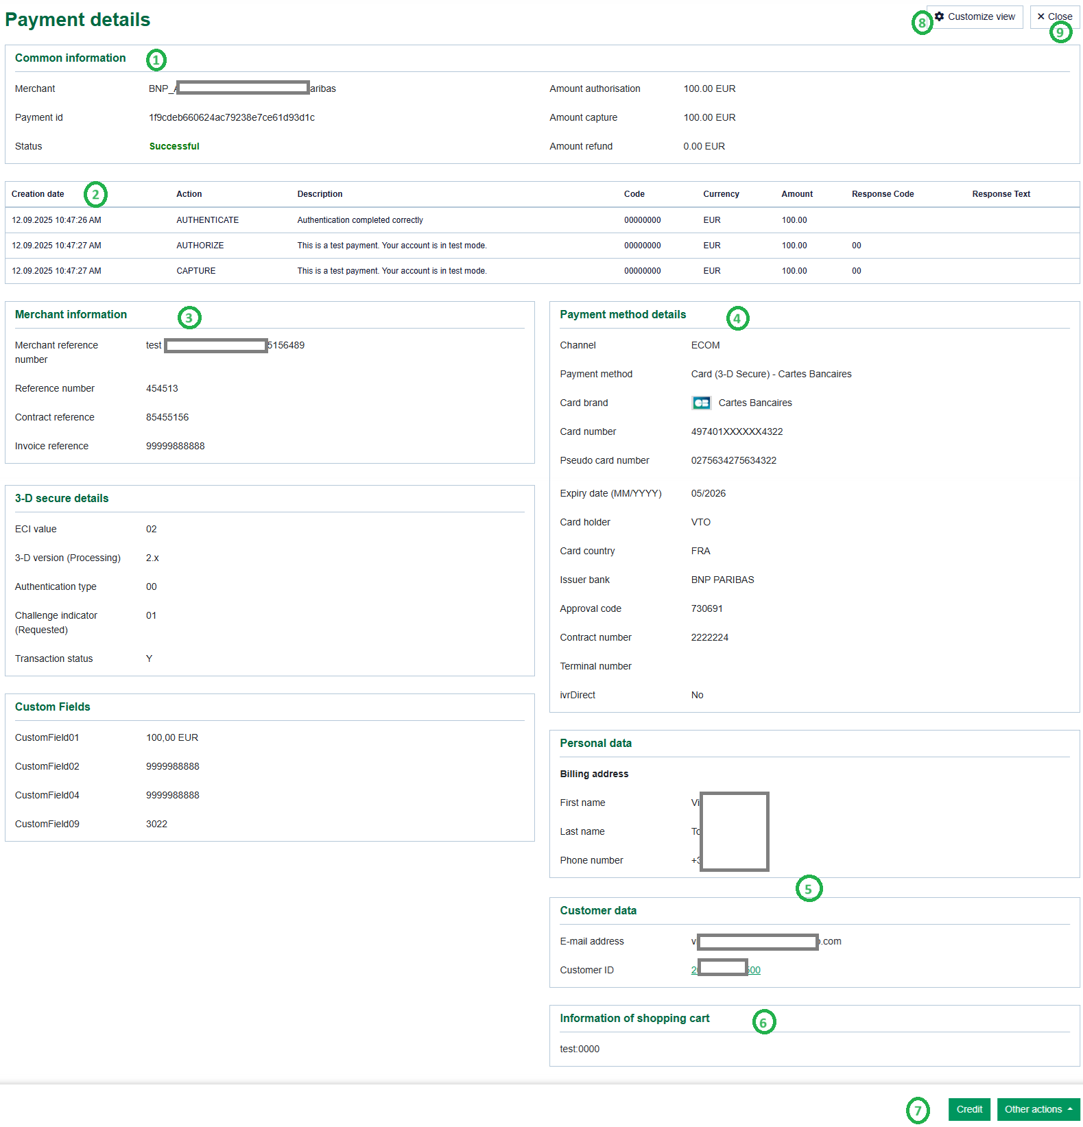Click the Payment id value
1083x1127 pixels.
click(x=232, y=117)
